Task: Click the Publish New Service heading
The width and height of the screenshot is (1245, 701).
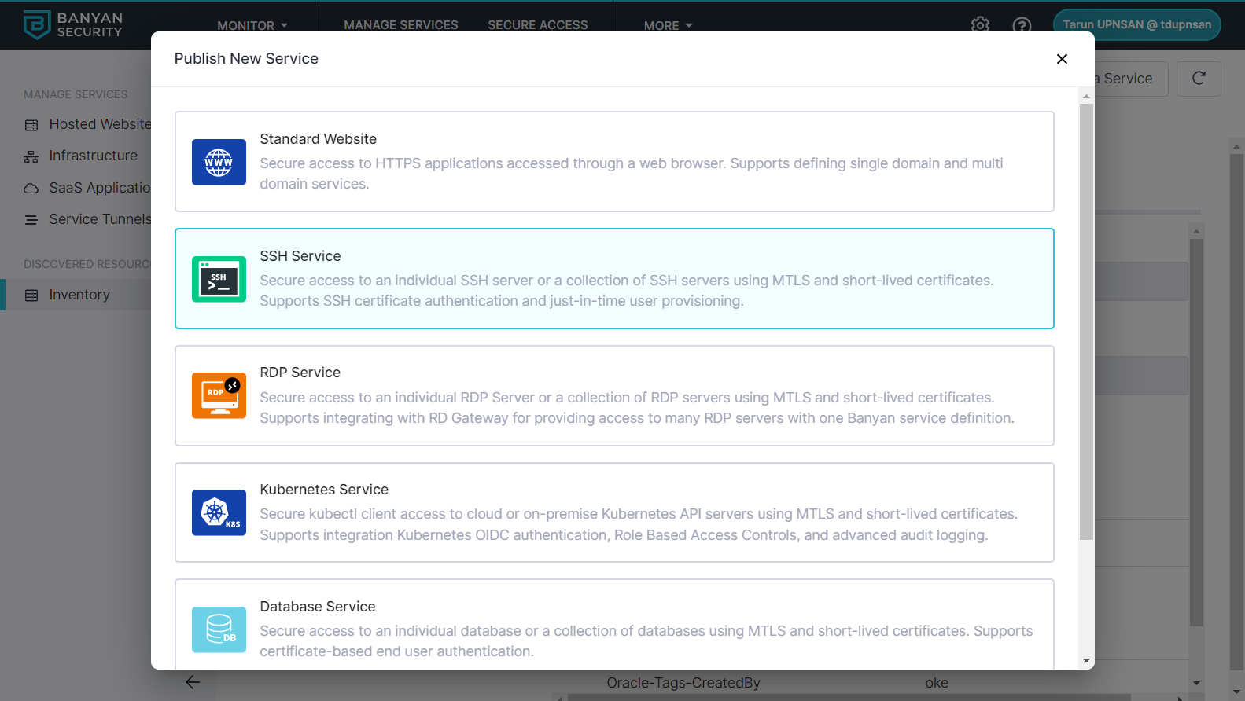Action: point(246,59)
